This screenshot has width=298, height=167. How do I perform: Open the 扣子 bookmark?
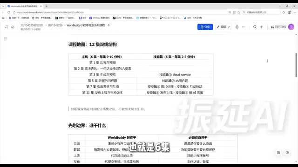[x=83, y=18]
